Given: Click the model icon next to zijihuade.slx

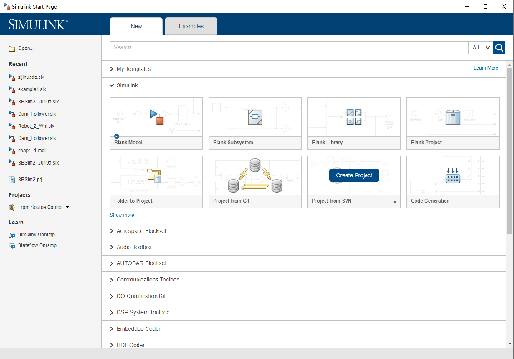Looking at the screenshot, I should click(12, 78).
